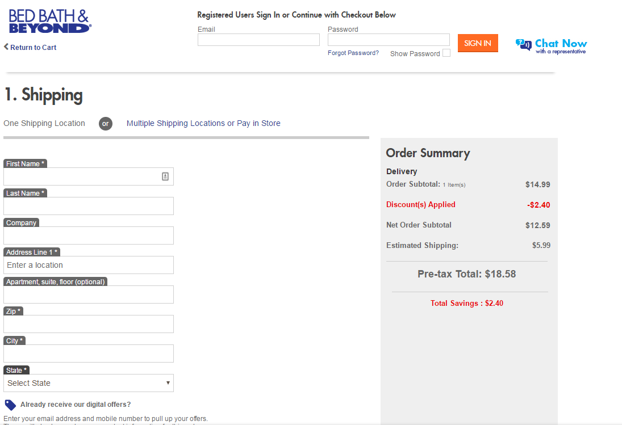The height and width of the screenshot is (425, 622).
Task: Click the Chat Now speech bubble icon
Action: coord(523,45)
